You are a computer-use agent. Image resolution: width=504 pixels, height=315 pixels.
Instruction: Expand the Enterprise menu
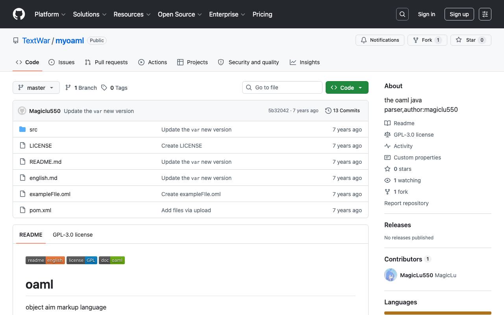[227, 14]
